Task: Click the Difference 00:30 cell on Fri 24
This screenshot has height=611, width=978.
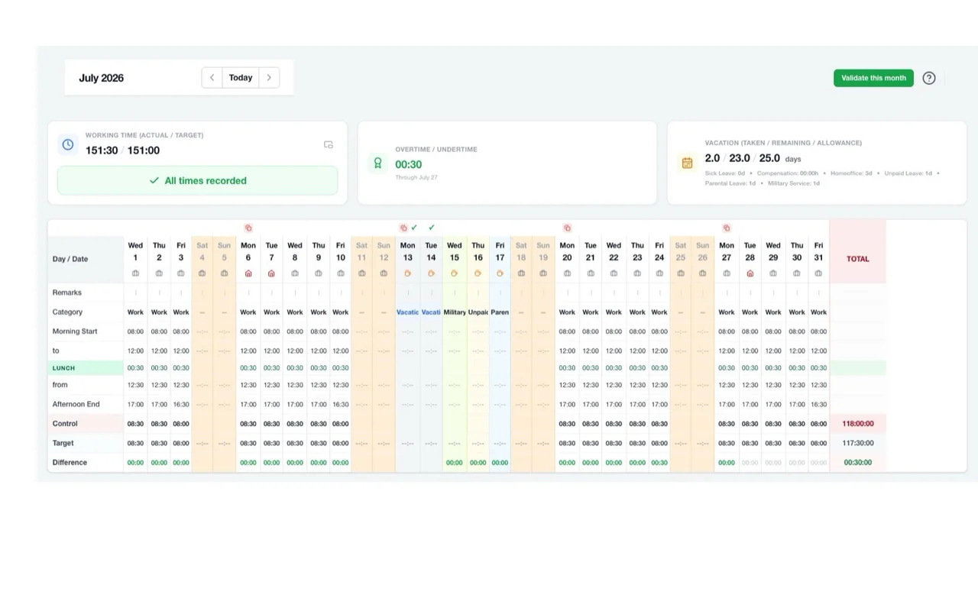Action: pos(659,463)
